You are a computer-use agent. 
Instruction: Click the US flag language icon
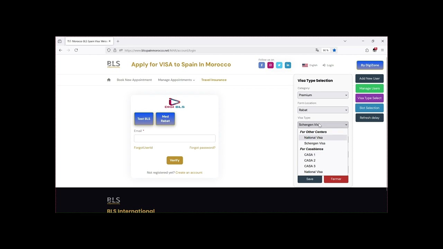[305, 65]
